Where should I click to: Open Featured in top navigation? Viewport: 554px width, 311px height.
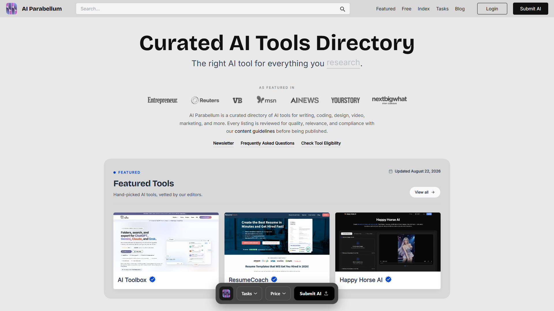pyautogui.click(x=385, y=9)
